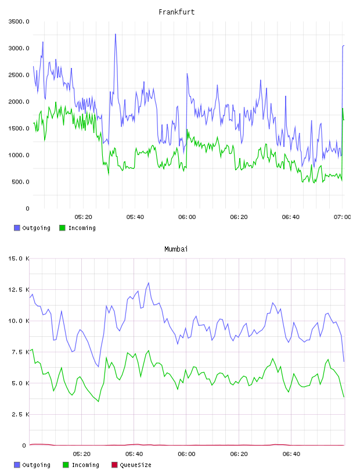Click the 500.0 y-axis label on Frankfurt chart

pos(20,182)
